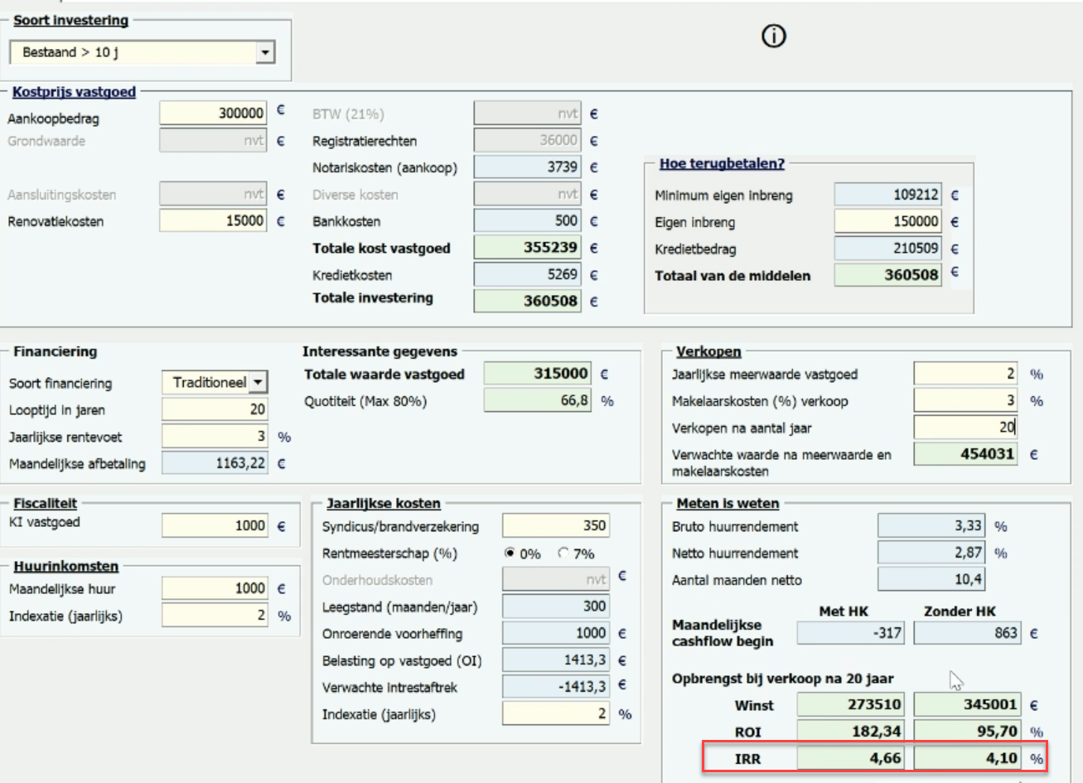Focus the Looptijd in jaren field
This screenshot has height=783, width=1083.
(x=215, y=409)
